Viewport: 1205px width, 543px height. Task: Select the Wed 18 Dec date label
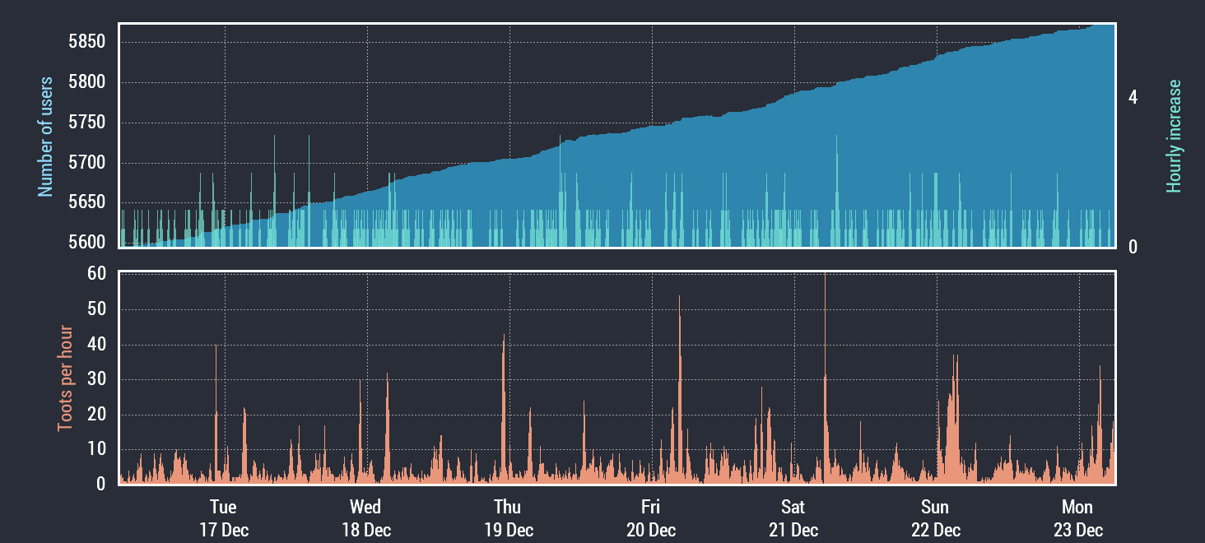click(365, 518)
